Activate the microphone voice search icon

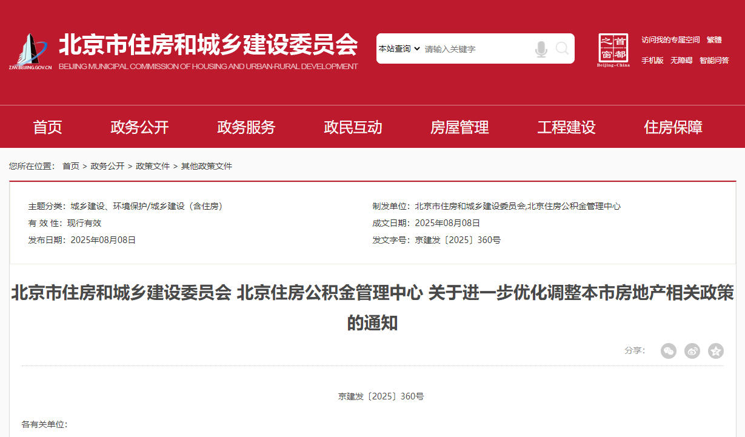click(x=541, y=48)
